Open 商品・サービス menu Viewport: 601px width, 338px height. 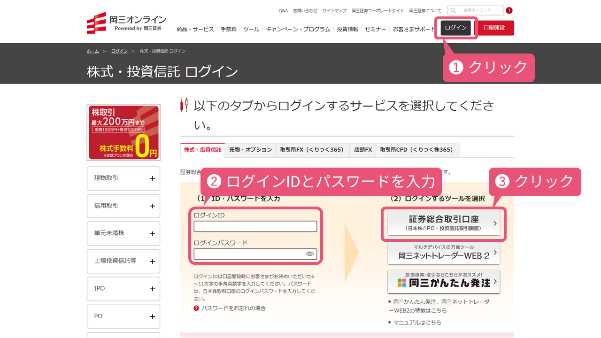195,29
